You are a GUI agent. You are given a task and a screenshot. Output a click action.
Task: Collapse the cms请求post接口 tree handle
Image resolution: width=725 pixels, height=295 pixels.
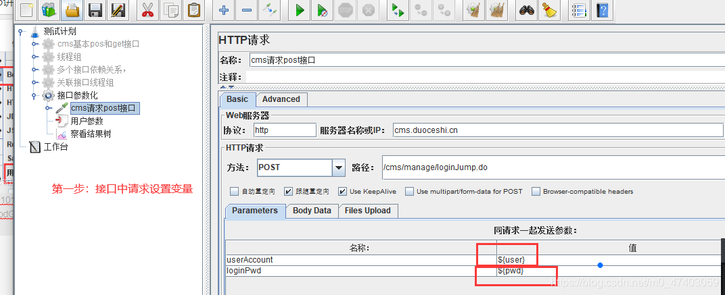[x=49, y=109]
